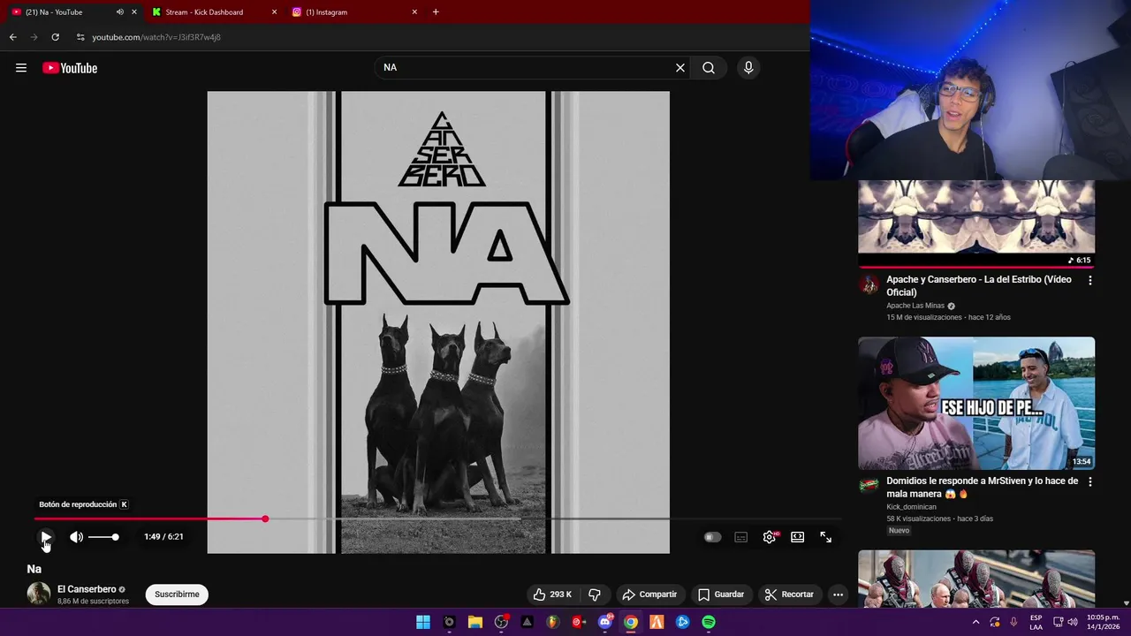Screen dimensions: 1131x636
Task: Click the browser back arrow
Action: pyautogui.click(x=12, y=37)
